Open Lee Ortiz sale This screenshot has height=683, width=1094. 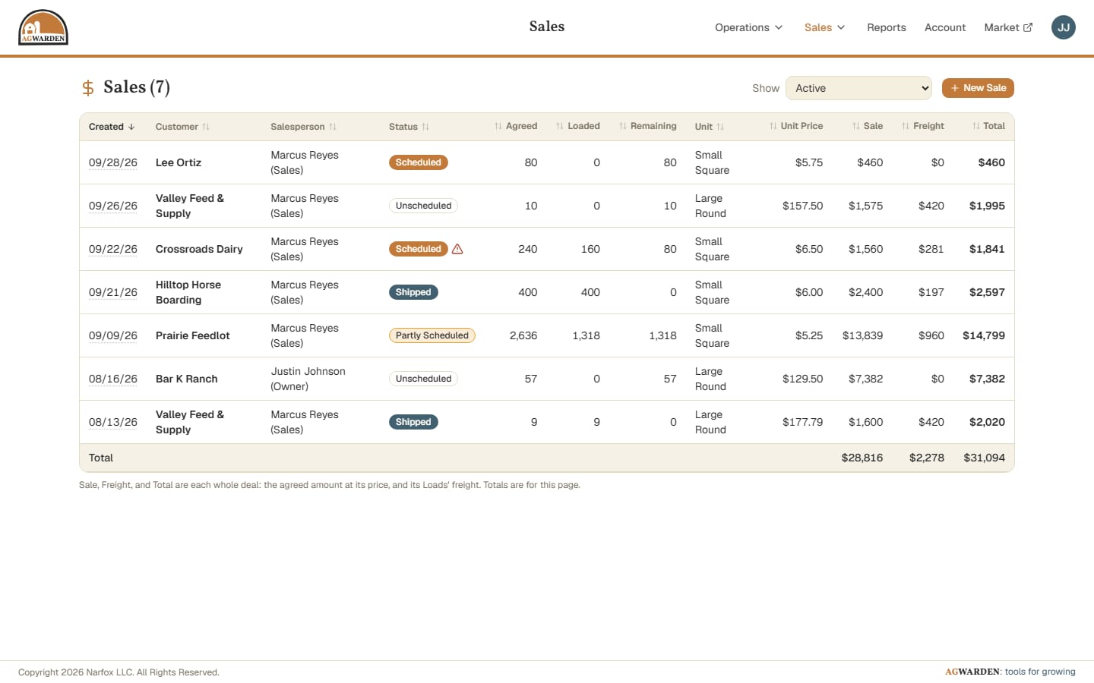click(179, 162)
